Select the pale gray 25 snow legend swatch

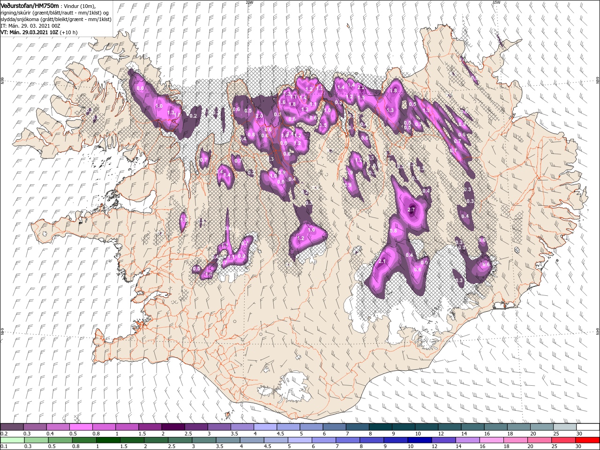click(564, 427)
